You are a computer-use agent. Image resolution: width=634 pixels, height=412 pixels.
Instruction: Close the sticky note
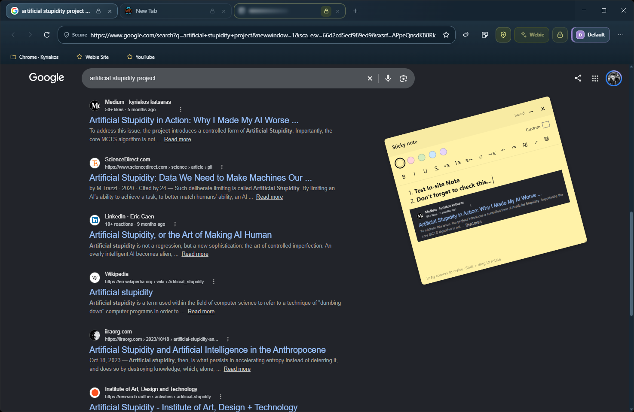543,109
